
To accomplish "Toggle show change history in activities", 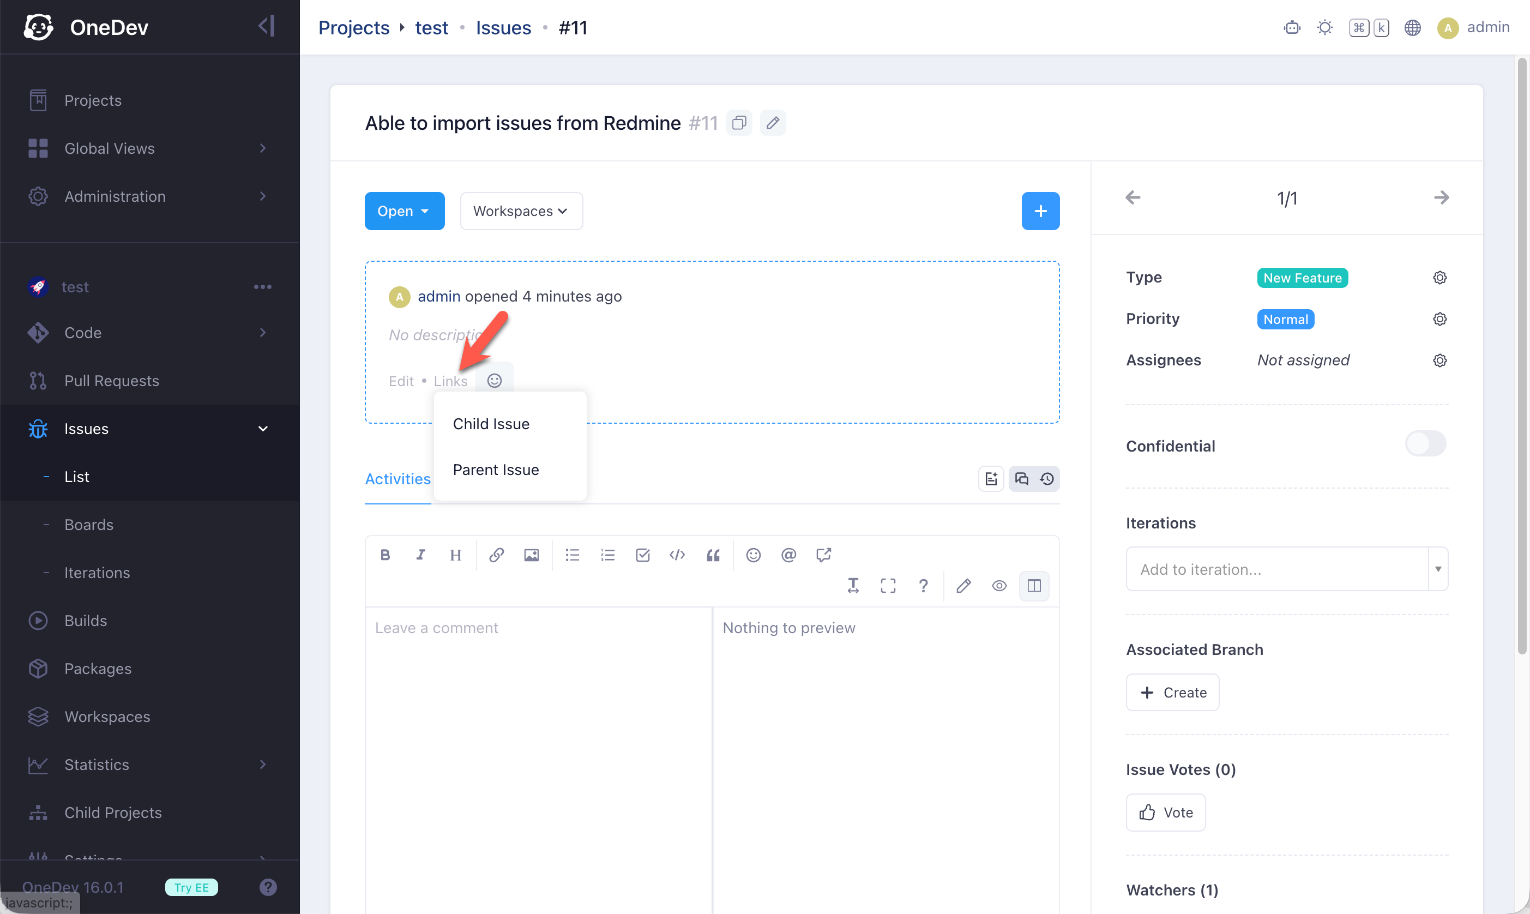I will [1047, 479].
